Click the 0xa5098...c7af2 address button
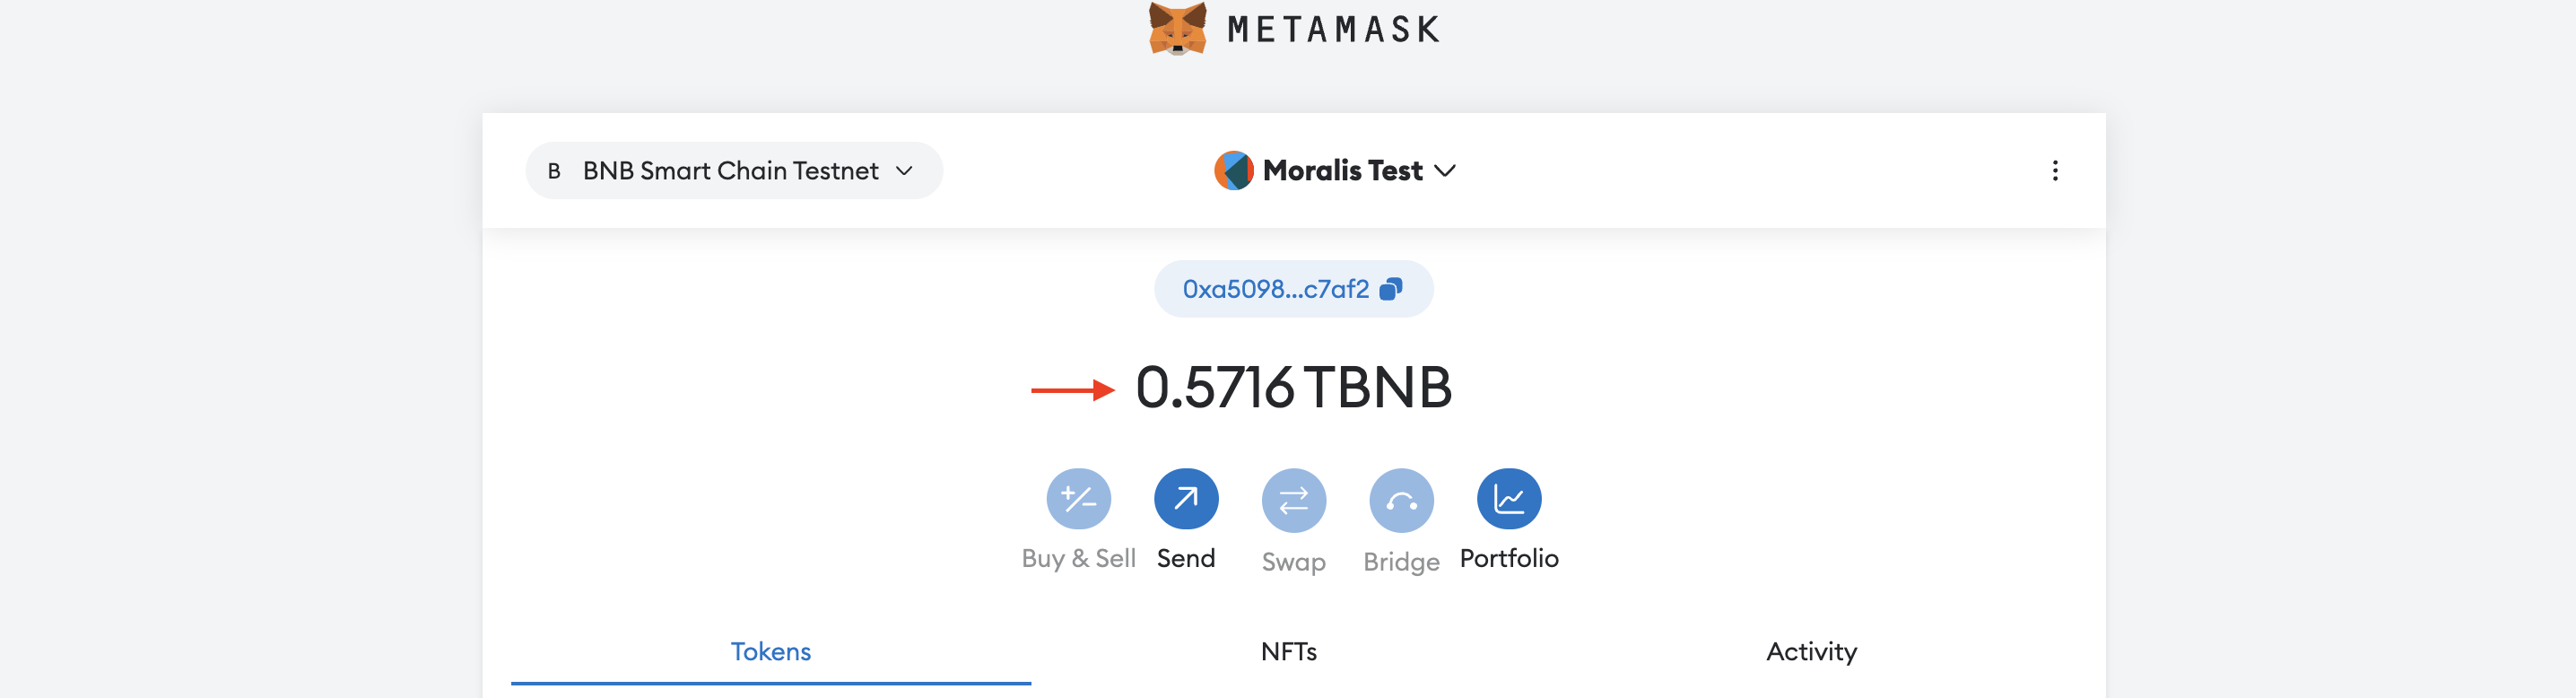This screenshot has height=698, width=2576. (x=1293, y=289)
